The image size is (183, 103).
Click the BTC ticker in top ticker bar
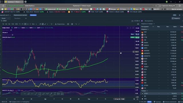coord(77,12)
